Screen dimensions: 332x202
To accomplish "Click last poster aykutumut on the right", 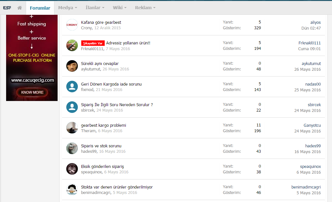I will click(311, 63).
